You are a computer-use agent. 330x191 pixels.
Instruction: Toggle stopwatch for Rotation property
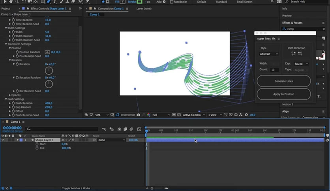click(17, 64)
